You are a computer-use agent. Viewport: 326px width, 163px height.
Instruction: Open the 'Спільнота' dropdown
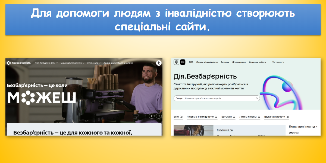tap(94, 63)
